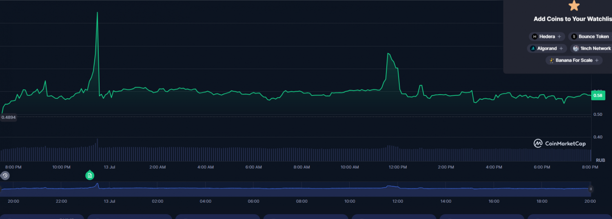Viewport: 612px width, 219px height.
Task: Select the 1inch Network chip label
Action: coord(595,49)
